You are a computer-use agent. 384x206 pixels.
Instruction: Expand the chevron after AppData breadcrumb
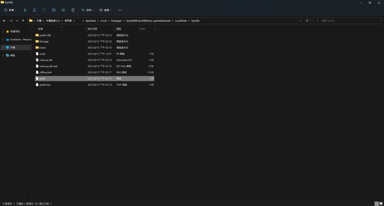[98, 21]
